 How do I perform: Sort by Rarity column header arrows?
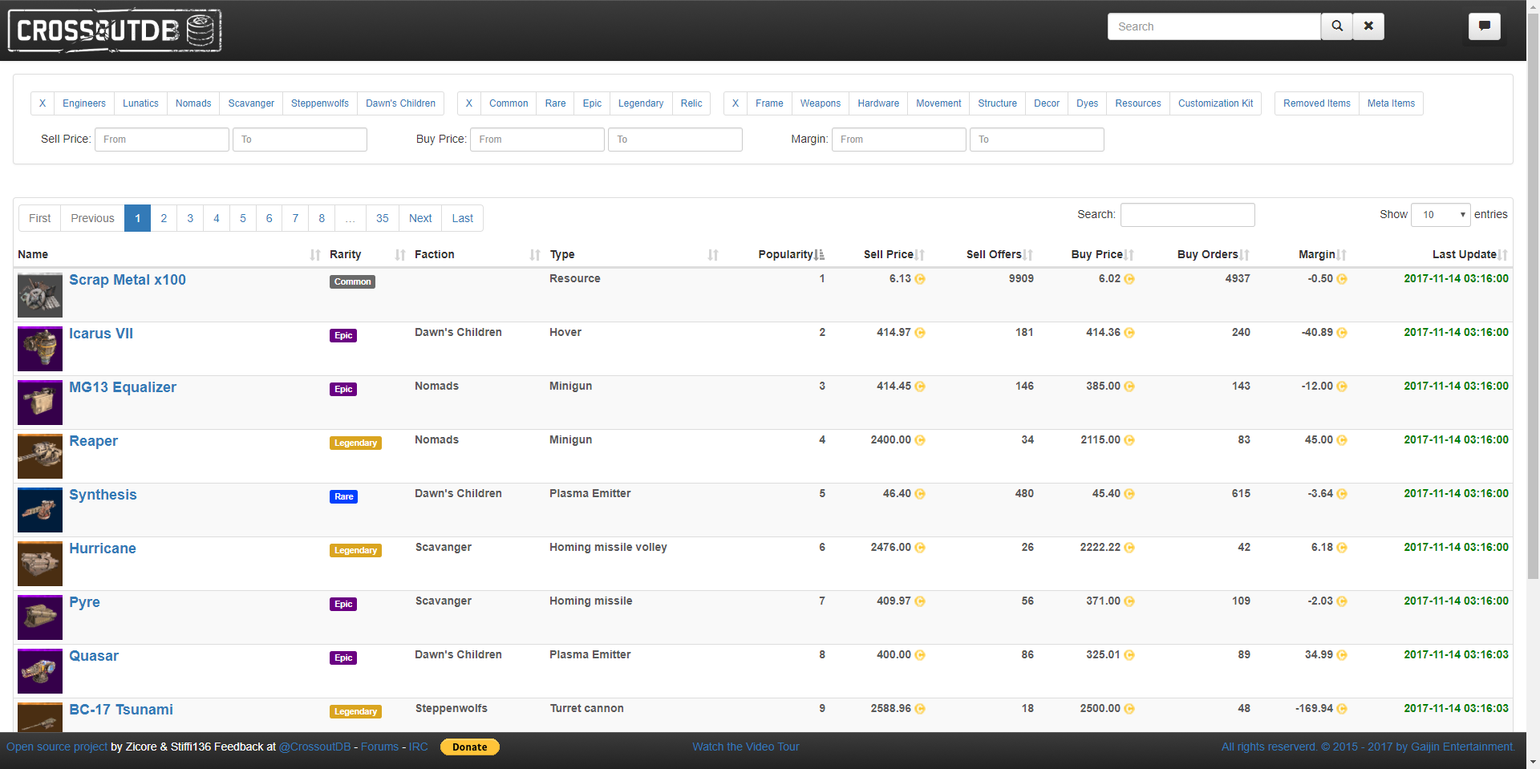click(x=400, y=255)
